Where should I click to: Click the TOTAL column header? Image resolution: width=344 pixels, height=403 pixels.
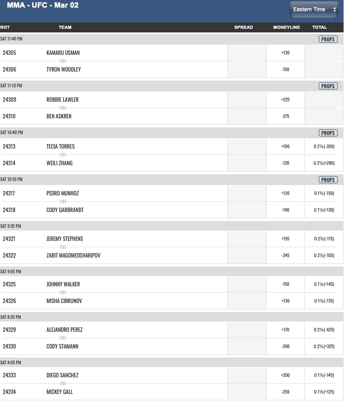coord(319,27)
